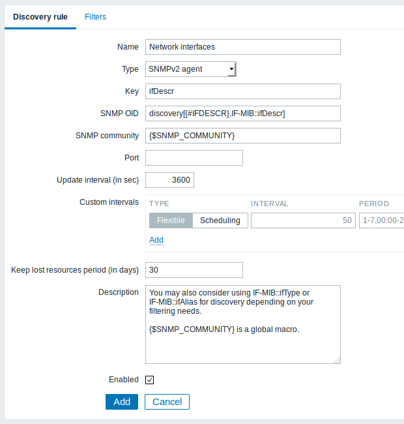This screenshot has width=404, height=424.
Task: Click the blue Add button
Action: coord(122,402)
